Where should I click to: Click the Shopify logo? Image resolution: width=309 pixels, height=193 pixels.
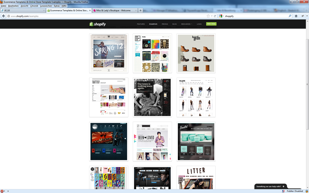pyautogui.click(x=97, y=24)
